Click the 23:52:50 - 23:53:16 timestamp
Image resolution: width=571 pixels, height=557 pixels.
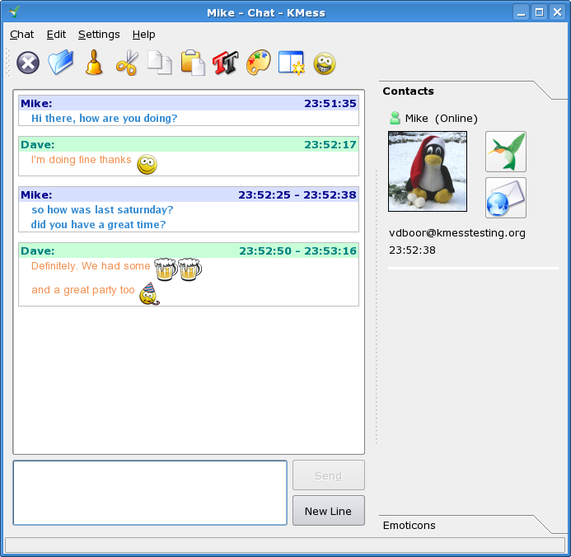tap(298, 250)
